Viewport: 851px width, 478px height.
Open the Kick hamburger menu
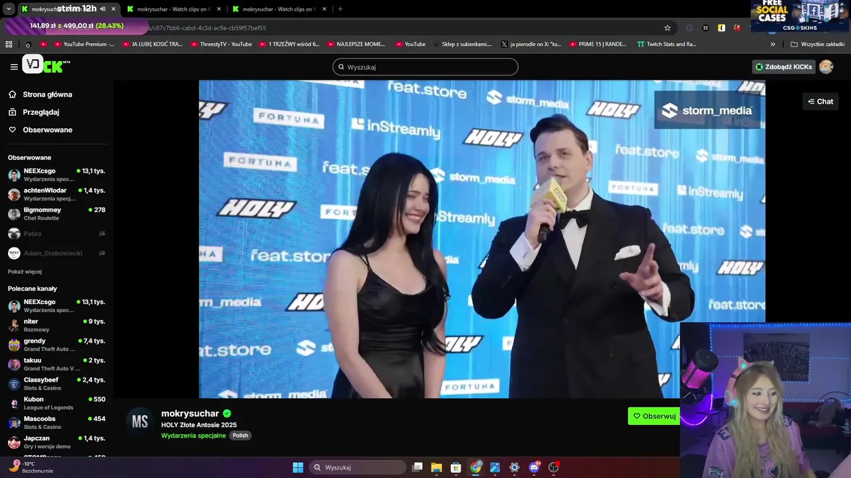[x=14, y=67]
